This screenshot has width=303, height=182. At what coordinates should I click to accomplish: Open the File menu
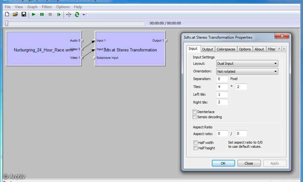tap(8, 7)
